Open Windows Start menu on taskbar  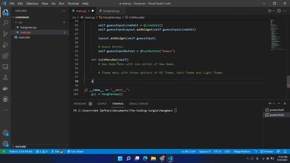[x=120, y=158]
